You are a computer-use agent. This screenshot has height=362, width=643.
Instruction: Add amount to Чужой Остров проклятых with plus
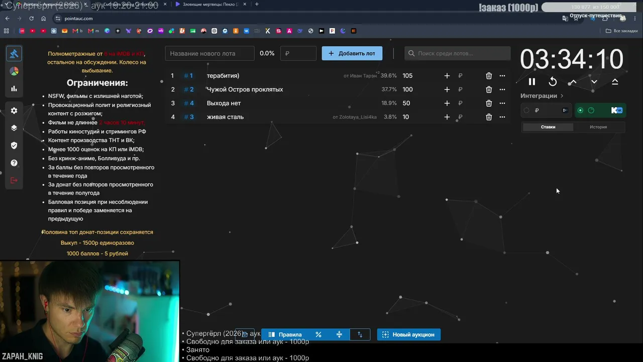point(447,89)
